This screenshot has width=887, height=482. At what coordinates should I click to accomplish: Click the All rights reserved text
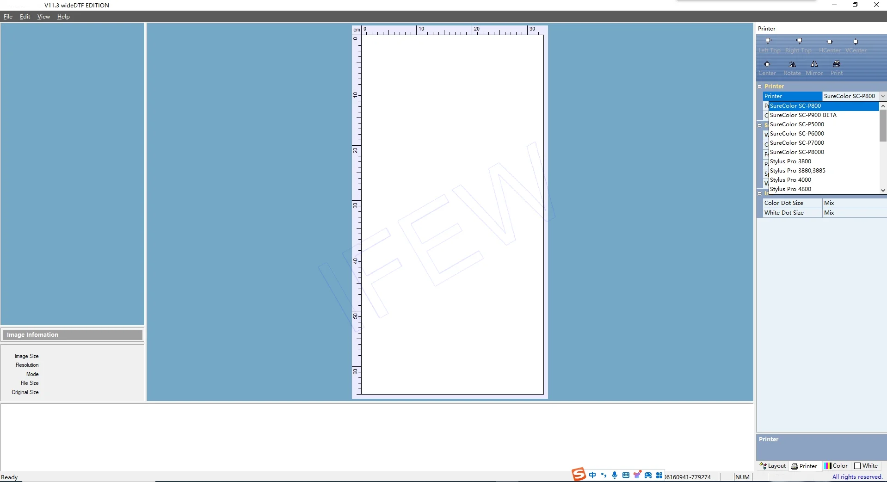(x=857, y=477)
